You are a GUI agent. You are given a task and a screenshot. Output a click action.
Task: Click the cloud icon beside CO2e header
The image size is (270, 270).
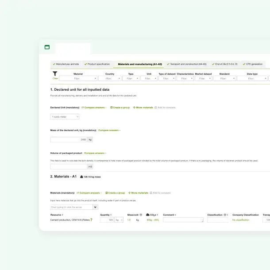click(148, 215)
